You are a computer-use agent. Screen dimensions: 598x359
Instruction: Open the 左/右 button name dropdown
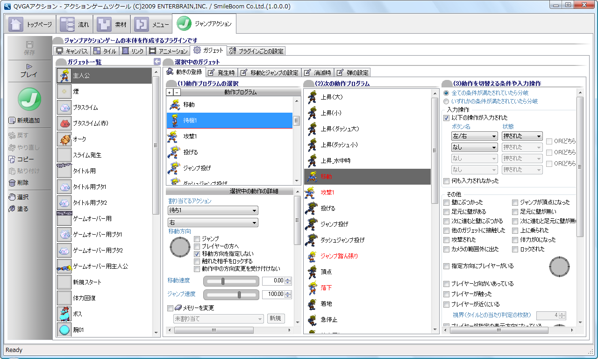(474, 136)
